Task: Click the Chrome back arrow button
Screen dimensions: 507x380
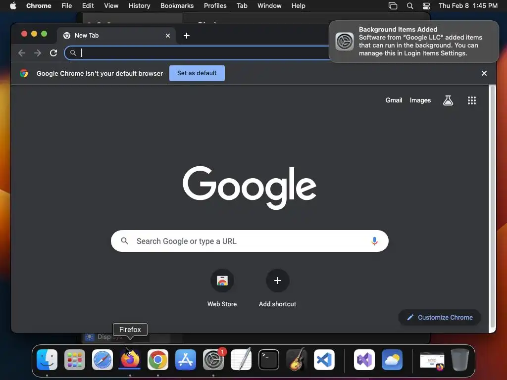Action: coord(22,53)
